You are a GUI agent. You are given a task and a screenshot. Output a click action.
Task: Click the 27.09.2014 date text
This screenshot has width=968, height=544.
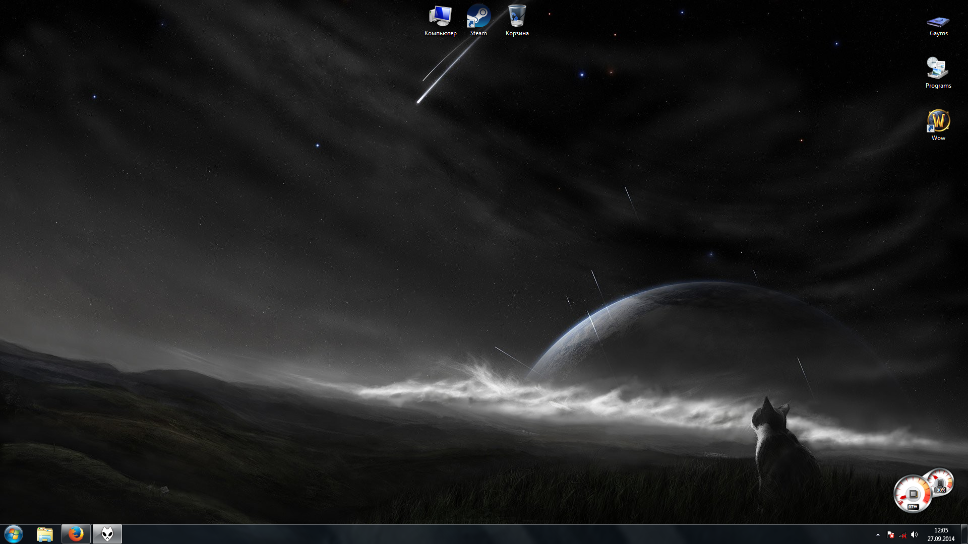coord(941,538)
